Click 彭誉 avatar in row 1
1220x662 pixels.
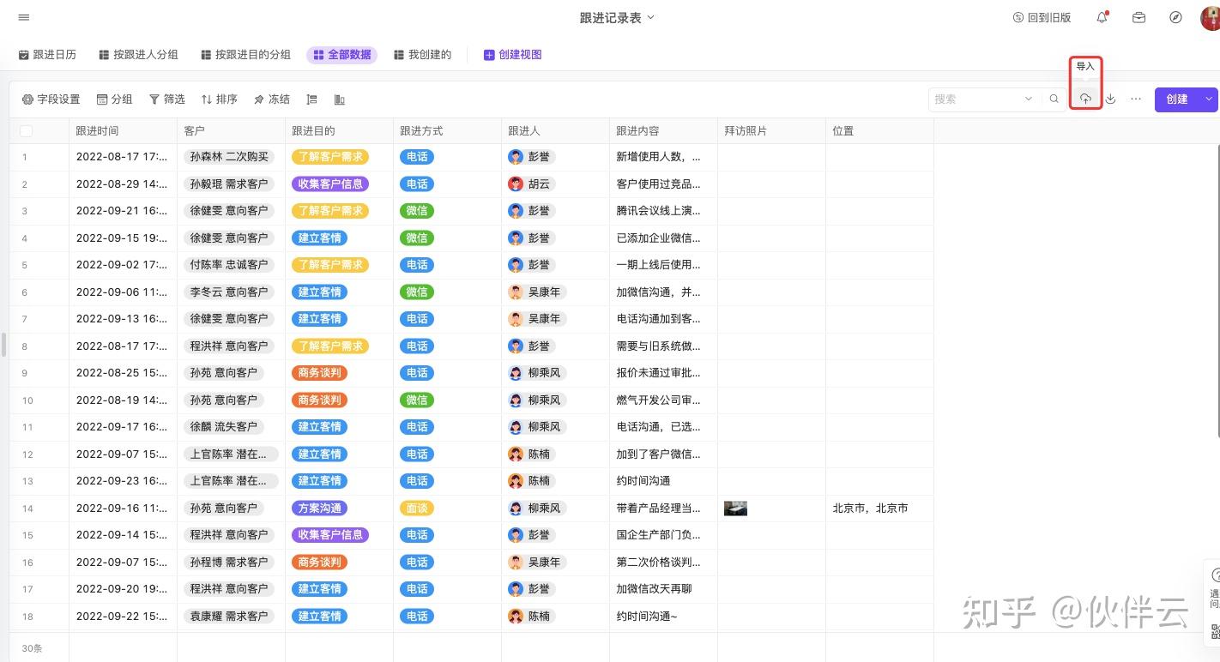(x=516, y=157)
